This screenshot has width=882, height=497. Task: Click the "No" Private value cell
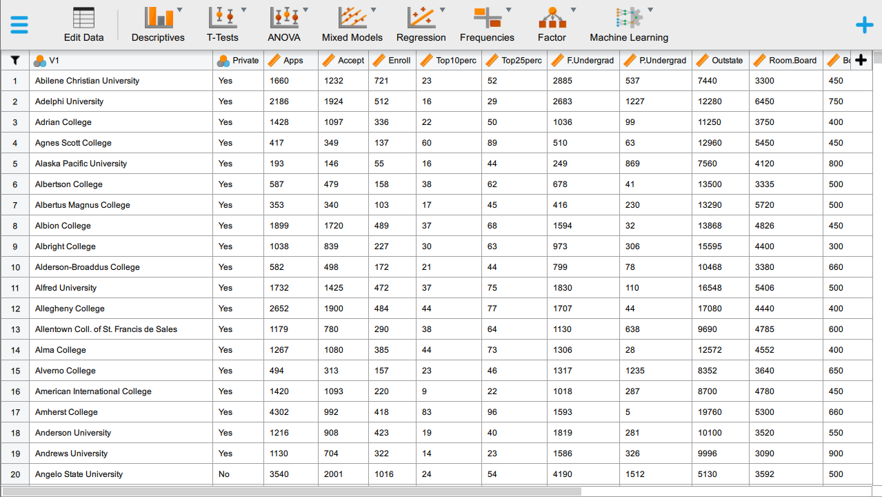click(239, 474)
